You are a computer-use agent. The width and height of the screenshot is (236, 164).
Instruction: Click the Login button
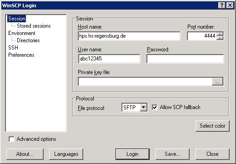click(x=132, y=154)
